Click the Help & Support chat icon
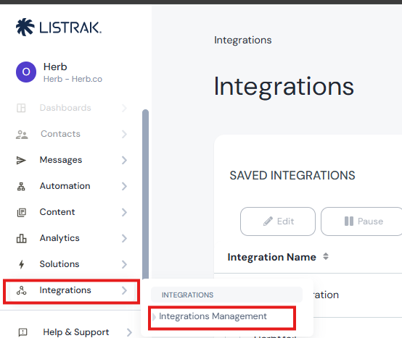The height and width of the screenshot is (338, 402). point(22,332)
